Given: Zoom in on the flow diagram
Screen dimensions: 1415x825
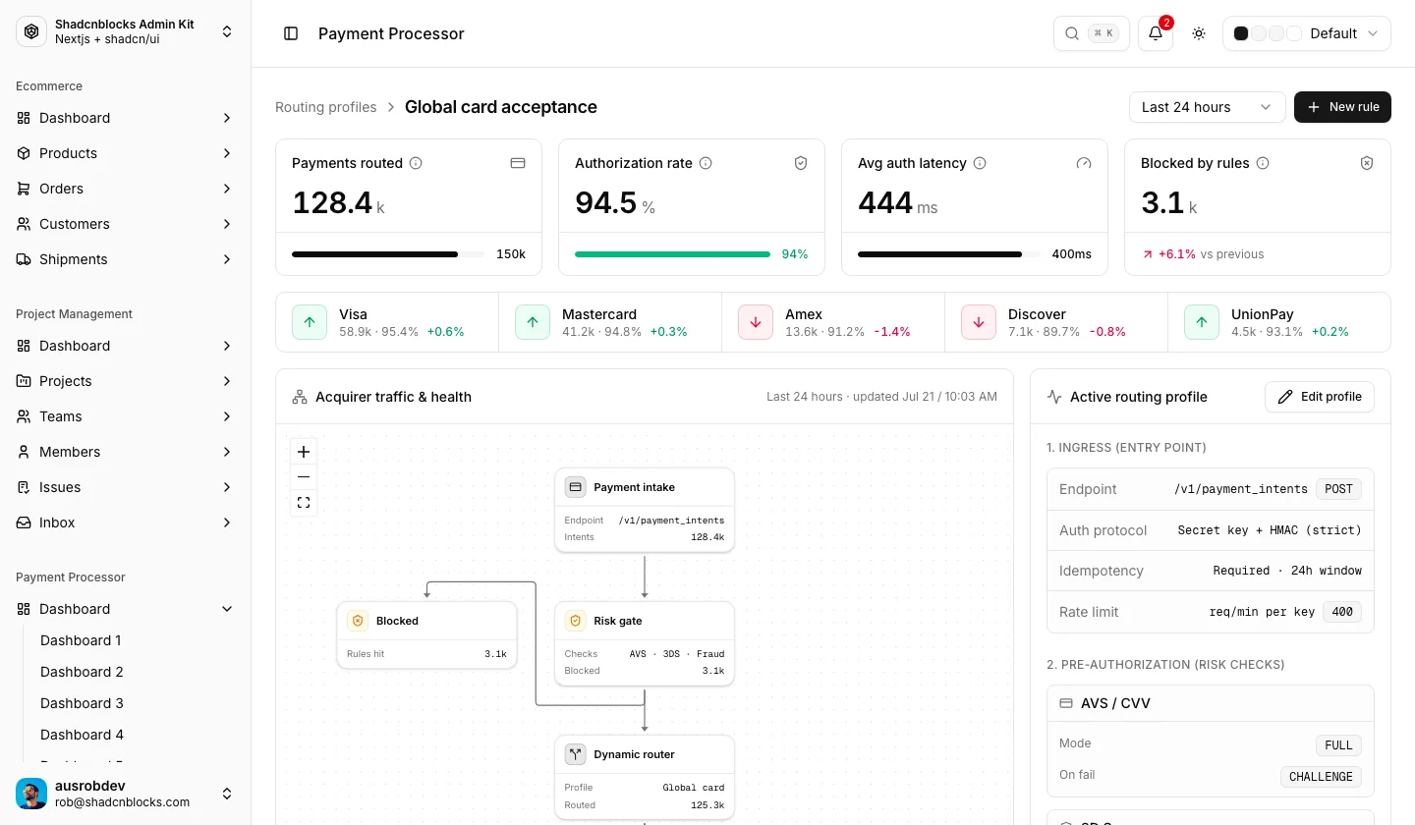Looking at the screenshot, I should (x=304, y=452).
